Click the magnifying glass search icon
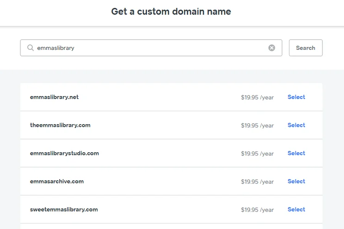Viewport: 344px width, 229px height. coord(31,48)
